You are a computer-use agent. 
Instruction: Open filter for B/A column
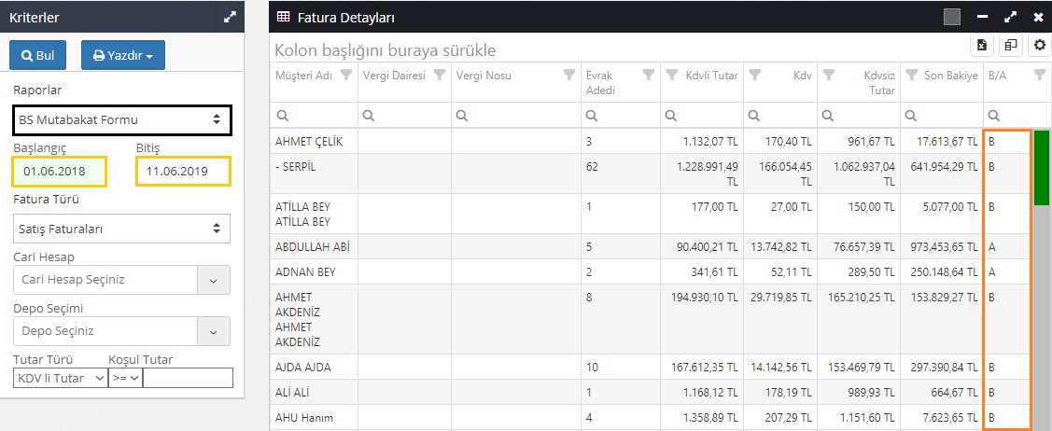(1039, 76)
